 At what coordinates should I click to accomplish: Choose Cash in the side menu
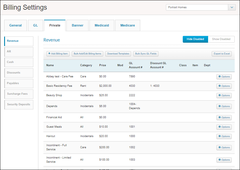19,62
